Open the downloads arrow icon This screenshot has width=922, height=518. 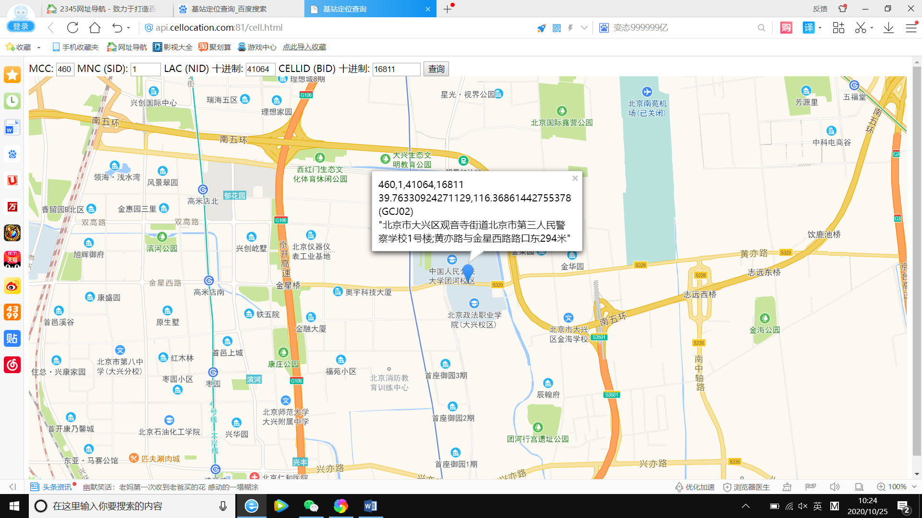pos(888,28)
